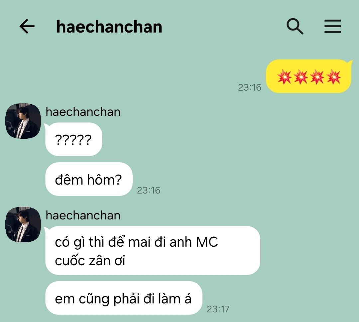The width and height of the screenshot is (359, 322).
Task: Select the 'có gì thì để mai' message
Action: 153,250
